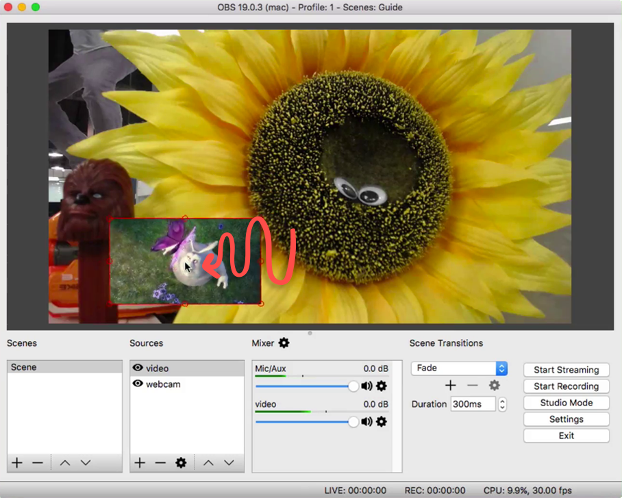
Task: Toggle visibility of the video source
Action: click(138, 368)
